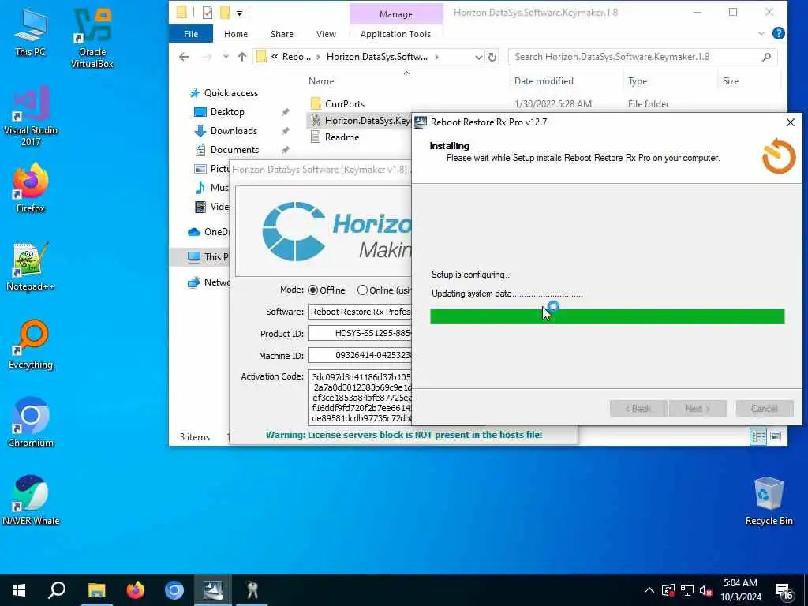
Task: Open the Recycle Bin
Action: (769, 500)
